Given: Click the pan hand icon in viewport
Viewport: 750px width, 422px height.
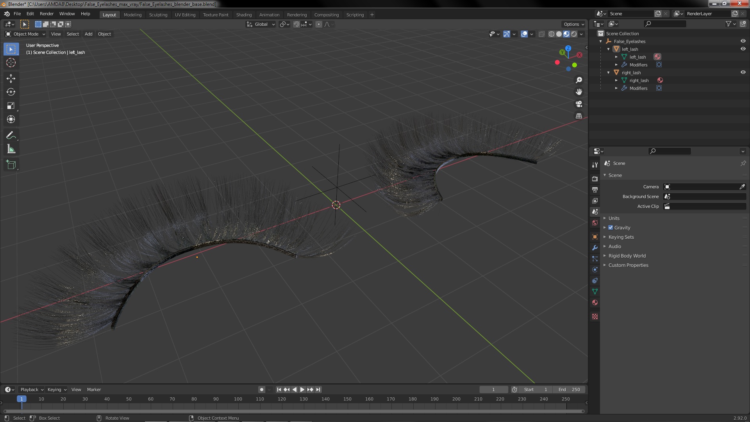Looking at the screenshot, I should pos(579,92).
